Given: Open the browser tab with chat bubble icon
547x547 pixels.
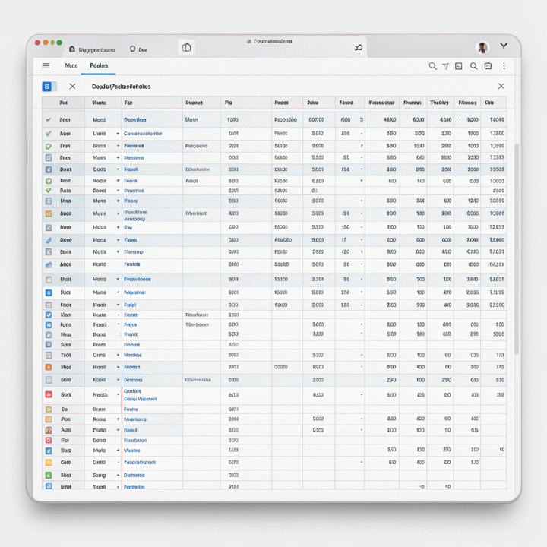Looking at the screenshot, I should tap(138, 49).
